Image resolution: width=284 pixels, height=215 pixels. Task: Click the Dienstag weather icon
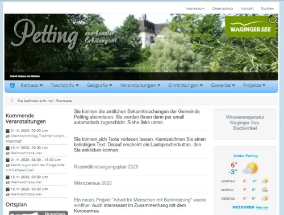[x=265, y=199]
